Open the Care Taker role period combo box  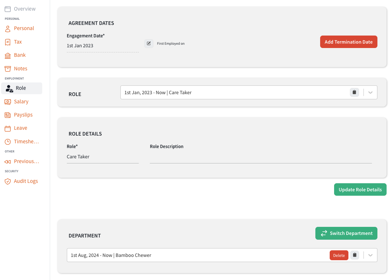(249, 92)
